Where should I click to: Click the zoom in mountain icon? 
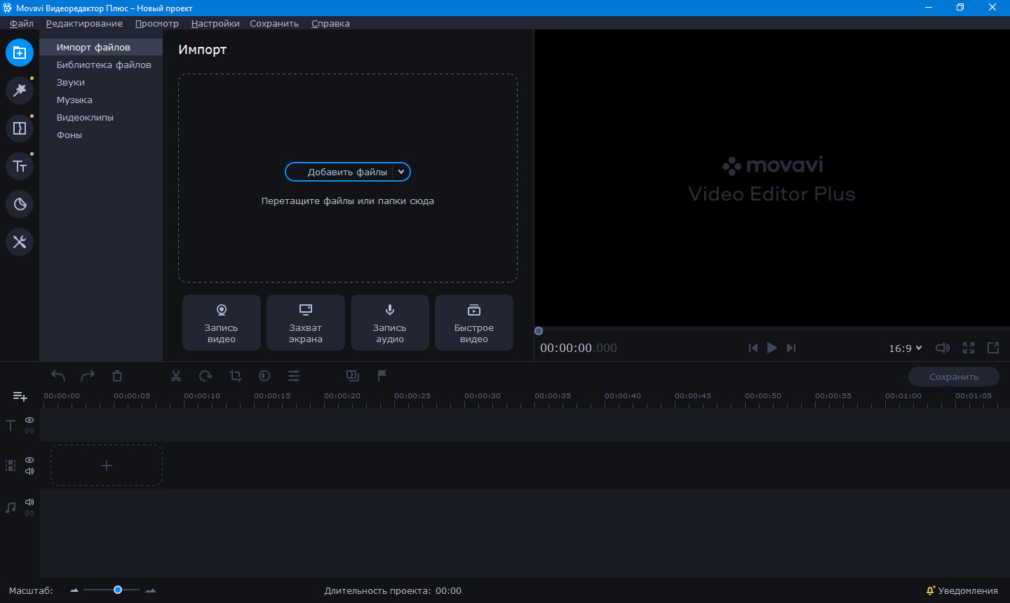pos(150,590)
